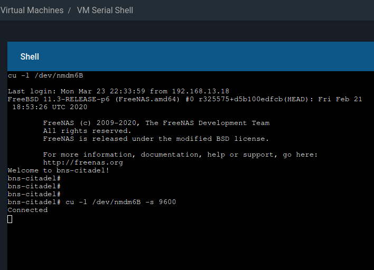Screen dimensions: 374x270
Task: Click the 'Welcome to bns-citadel!' message
Action: pyautogui.click(x=59, y=170)
